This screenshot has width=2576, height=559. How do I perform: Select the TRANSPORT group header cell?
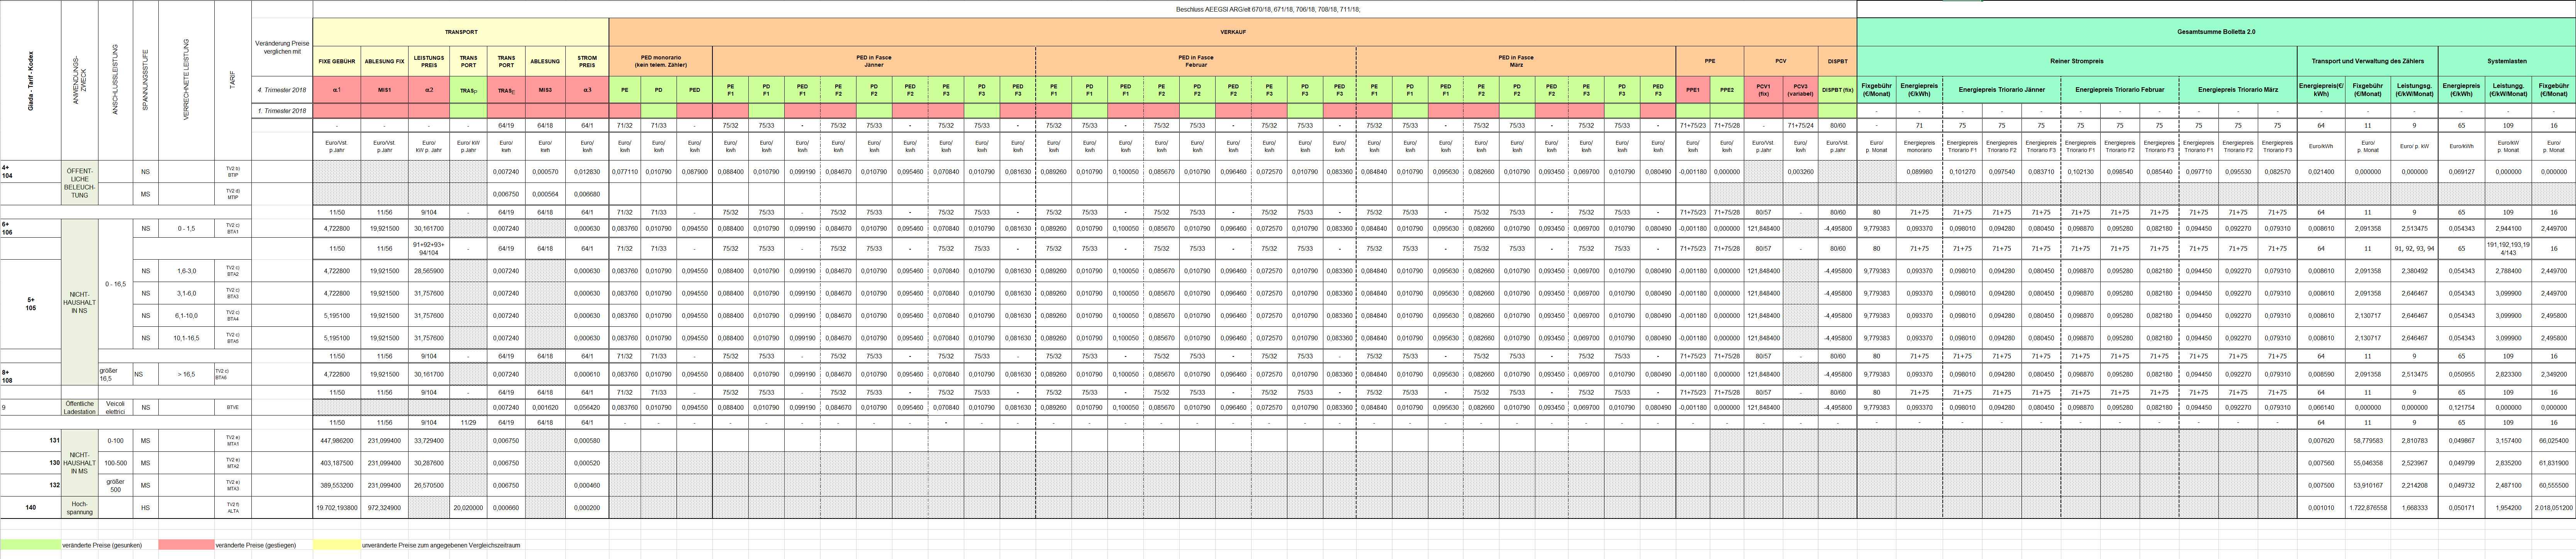coord(461,32)
